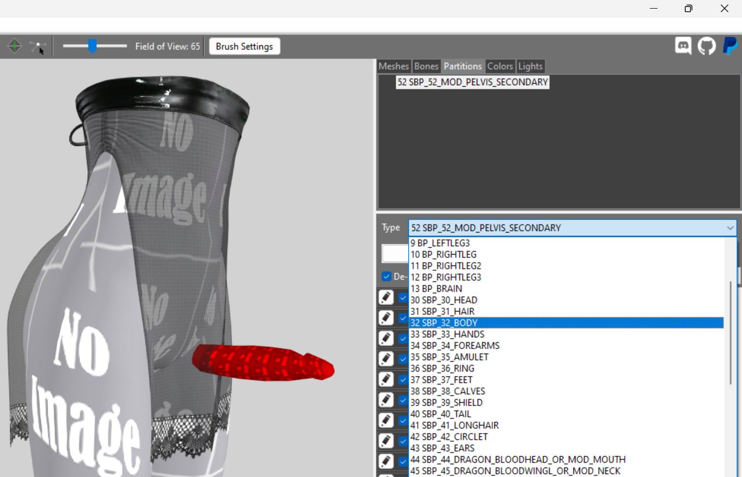The height and width of the screenshot is (477, 742).
Task: Activate the green transform tool icon
Action: (x=15, y=46)
